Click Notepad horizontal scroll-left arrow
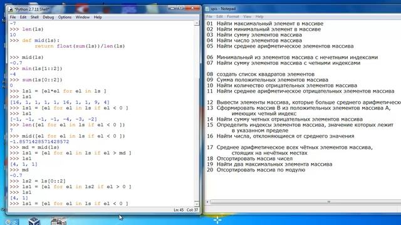 coord(207,202)
